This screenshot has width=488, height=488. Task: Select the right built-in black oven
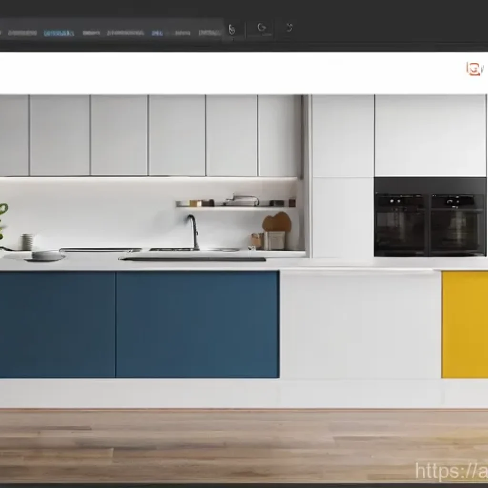pyautogui.click(x=457, y=224)
